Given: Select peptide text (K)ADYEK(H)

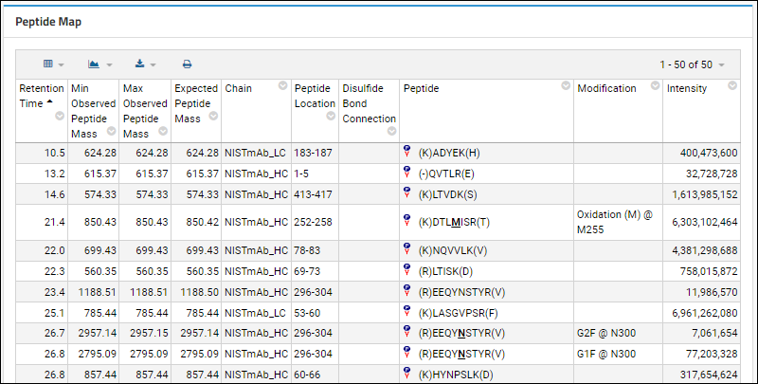Looking at the screenshot, I should 449,154.
